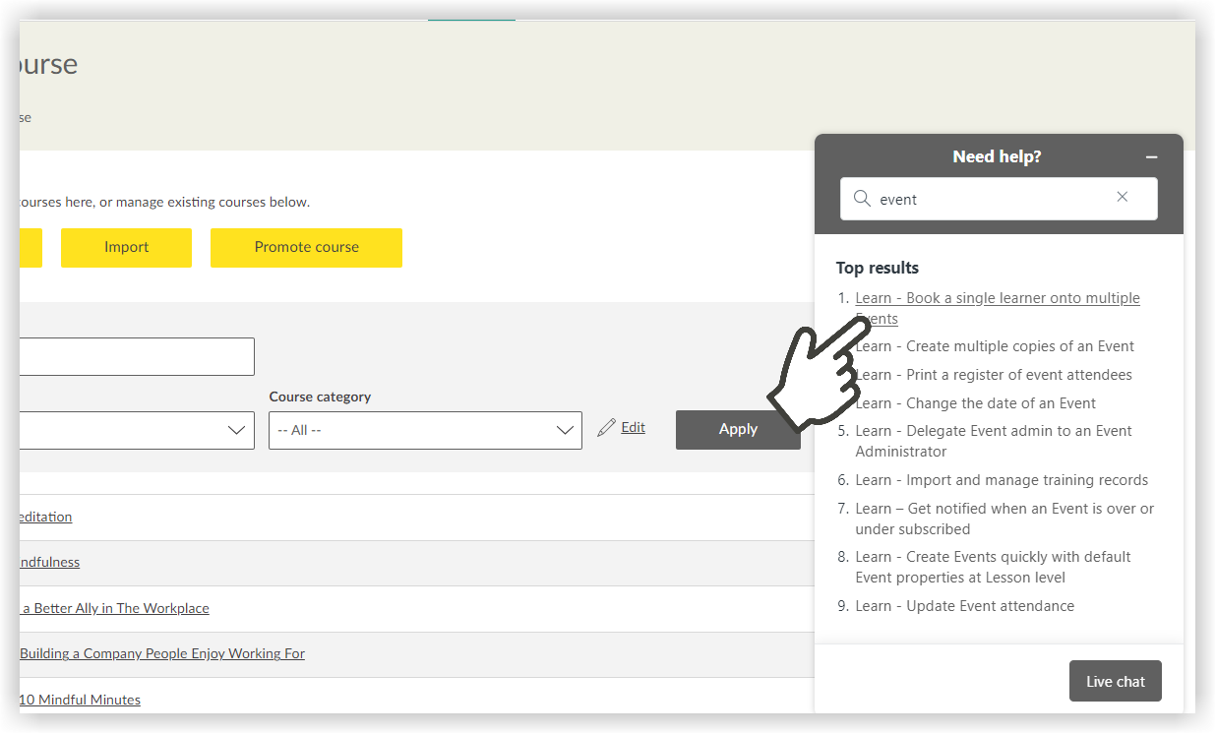Click the magnifier search icon in help
1216x734 pixels.
pyautogui.click(x=862, y=199)
